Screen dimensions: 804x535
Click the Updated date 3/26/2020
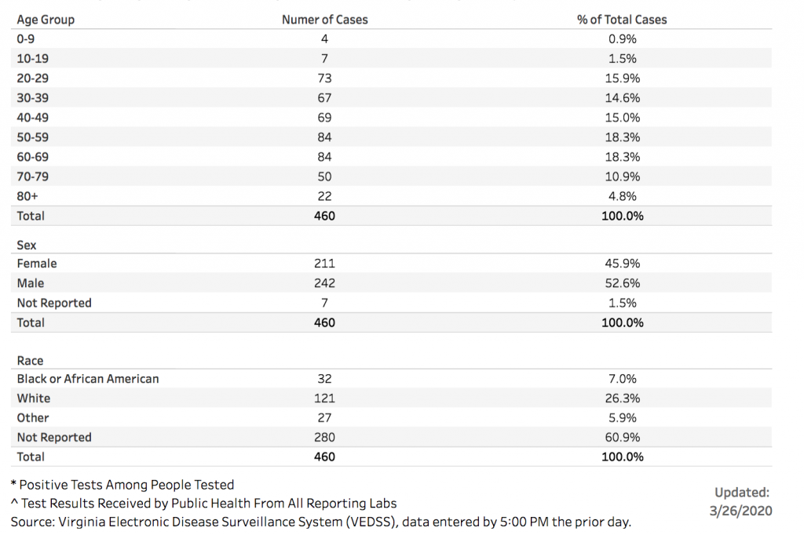click(x=741, y=511)
